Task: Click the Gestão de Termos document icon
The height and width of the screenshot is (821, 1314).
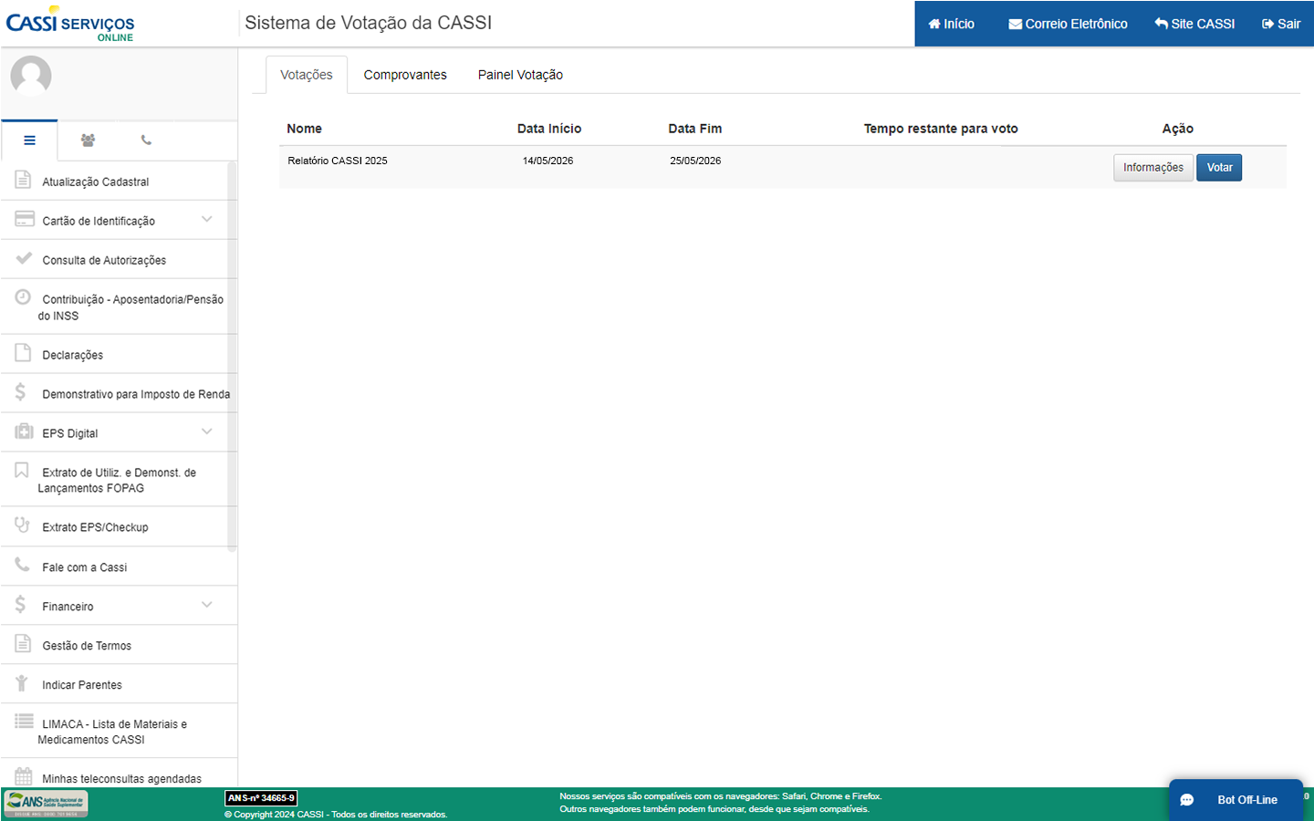Action: (x=23, y=643)
